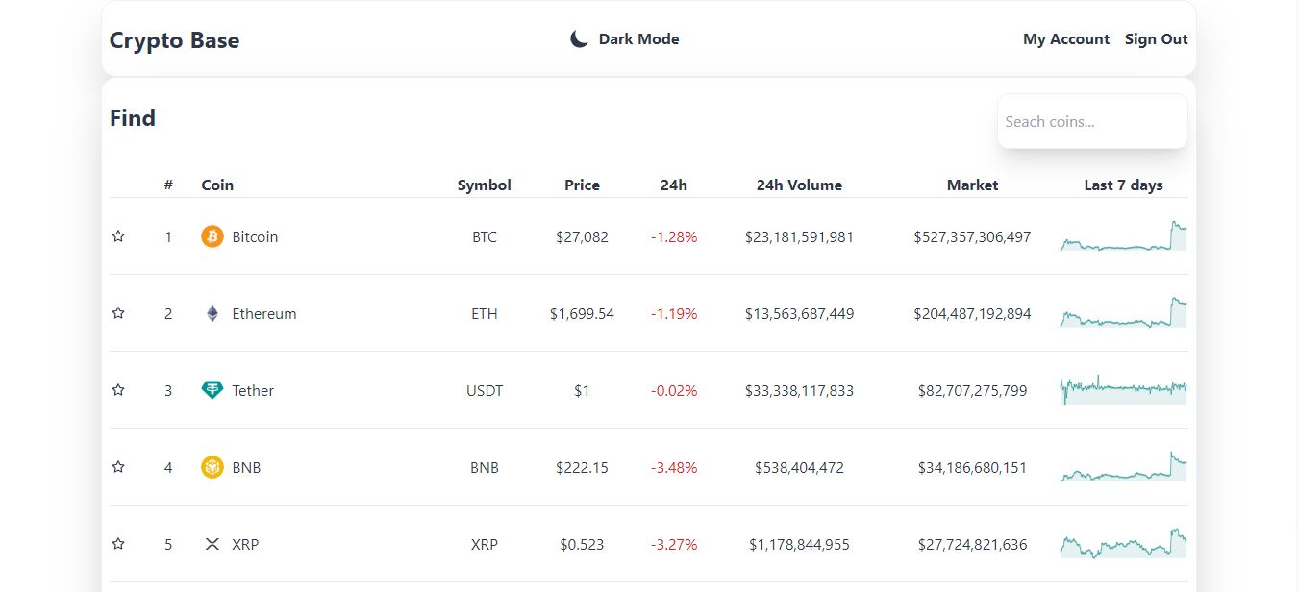Click Tether volume $33,338,117,833
1298x592 pixels.
[x=799, y=390]
